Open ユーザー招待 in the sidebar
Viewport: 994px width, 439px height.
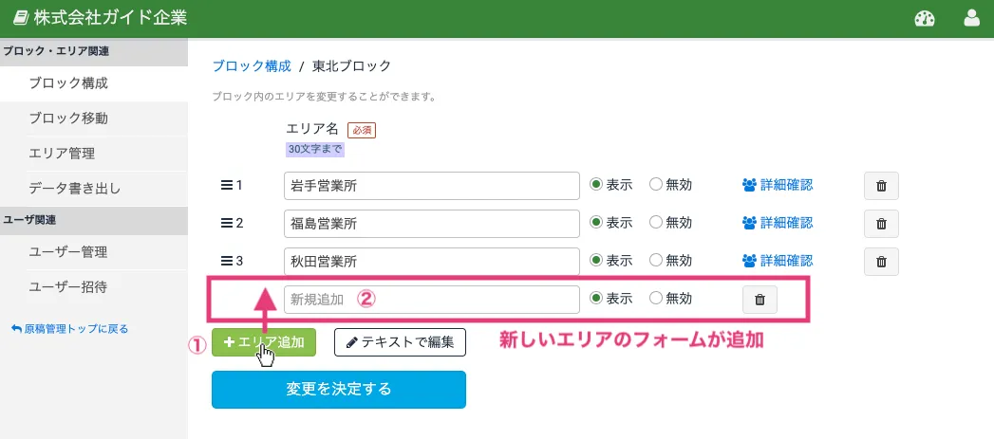[x=94, y=287]
